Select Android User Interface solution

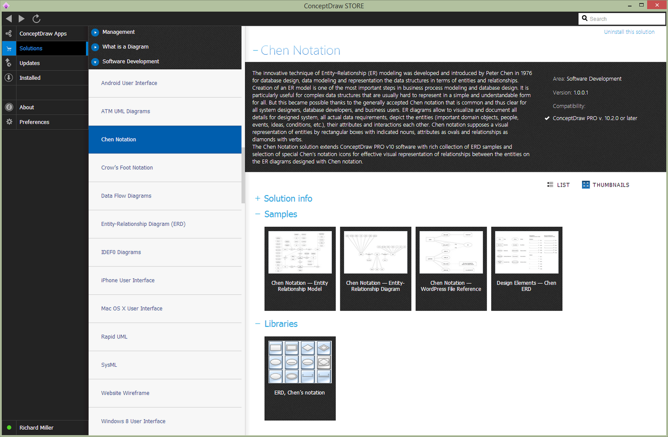(165, 83)
